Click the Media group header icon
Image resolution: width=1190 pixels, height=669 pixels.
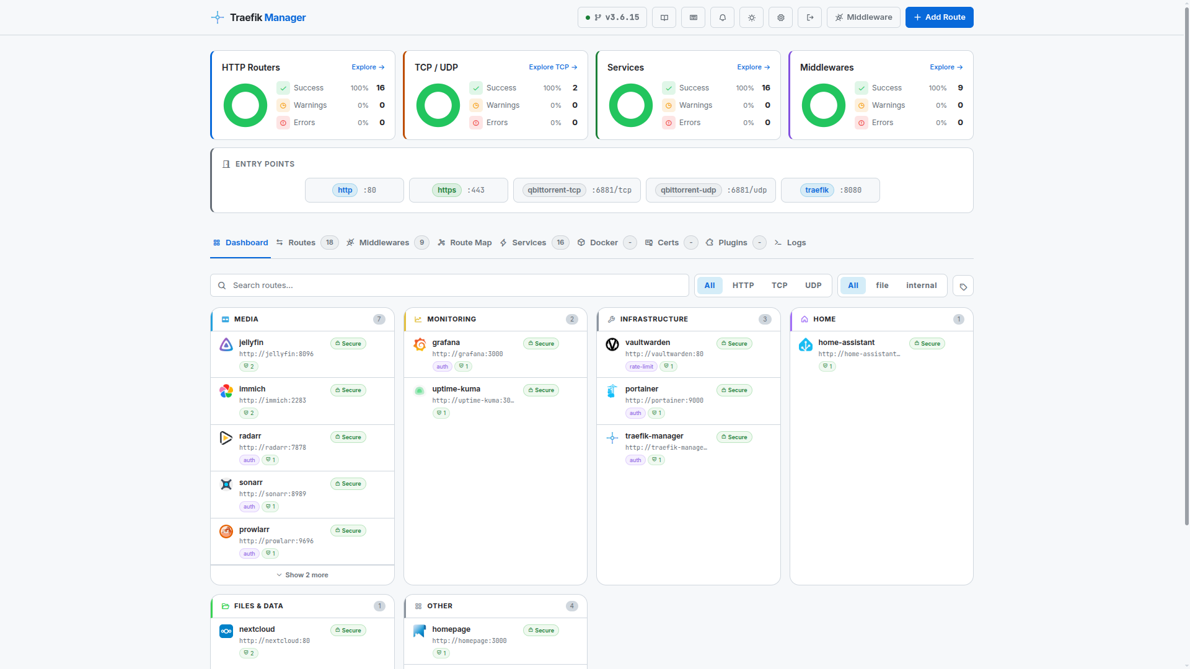point(226,320)
